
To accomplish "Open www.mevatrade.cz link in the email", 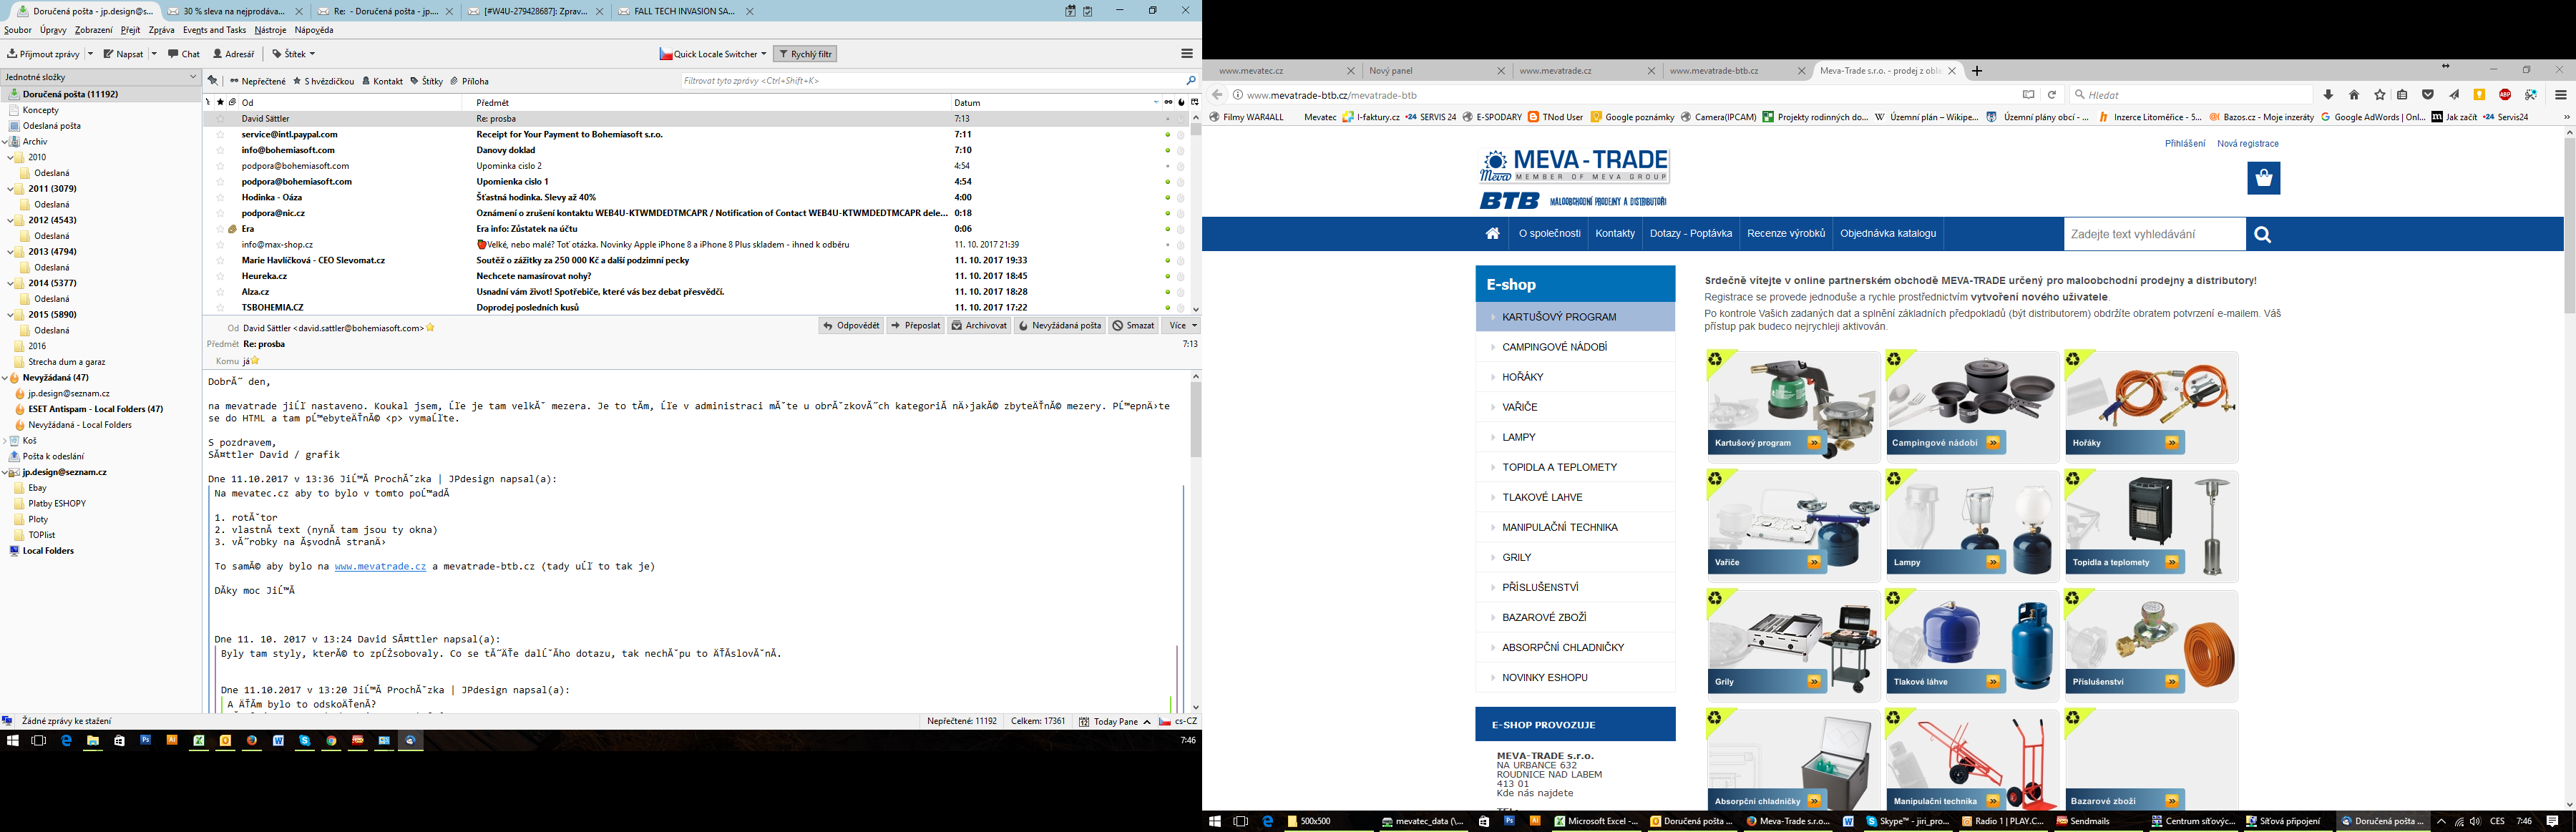I will click(380, 566).
